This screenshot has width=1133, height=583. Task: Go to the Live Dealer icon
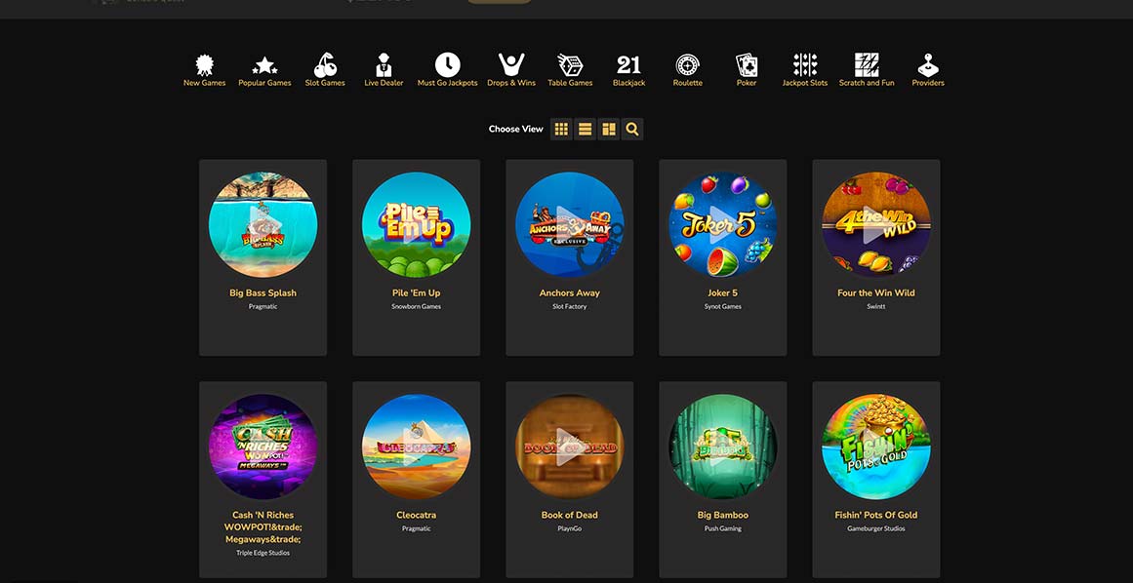click(x=384, y=65)
